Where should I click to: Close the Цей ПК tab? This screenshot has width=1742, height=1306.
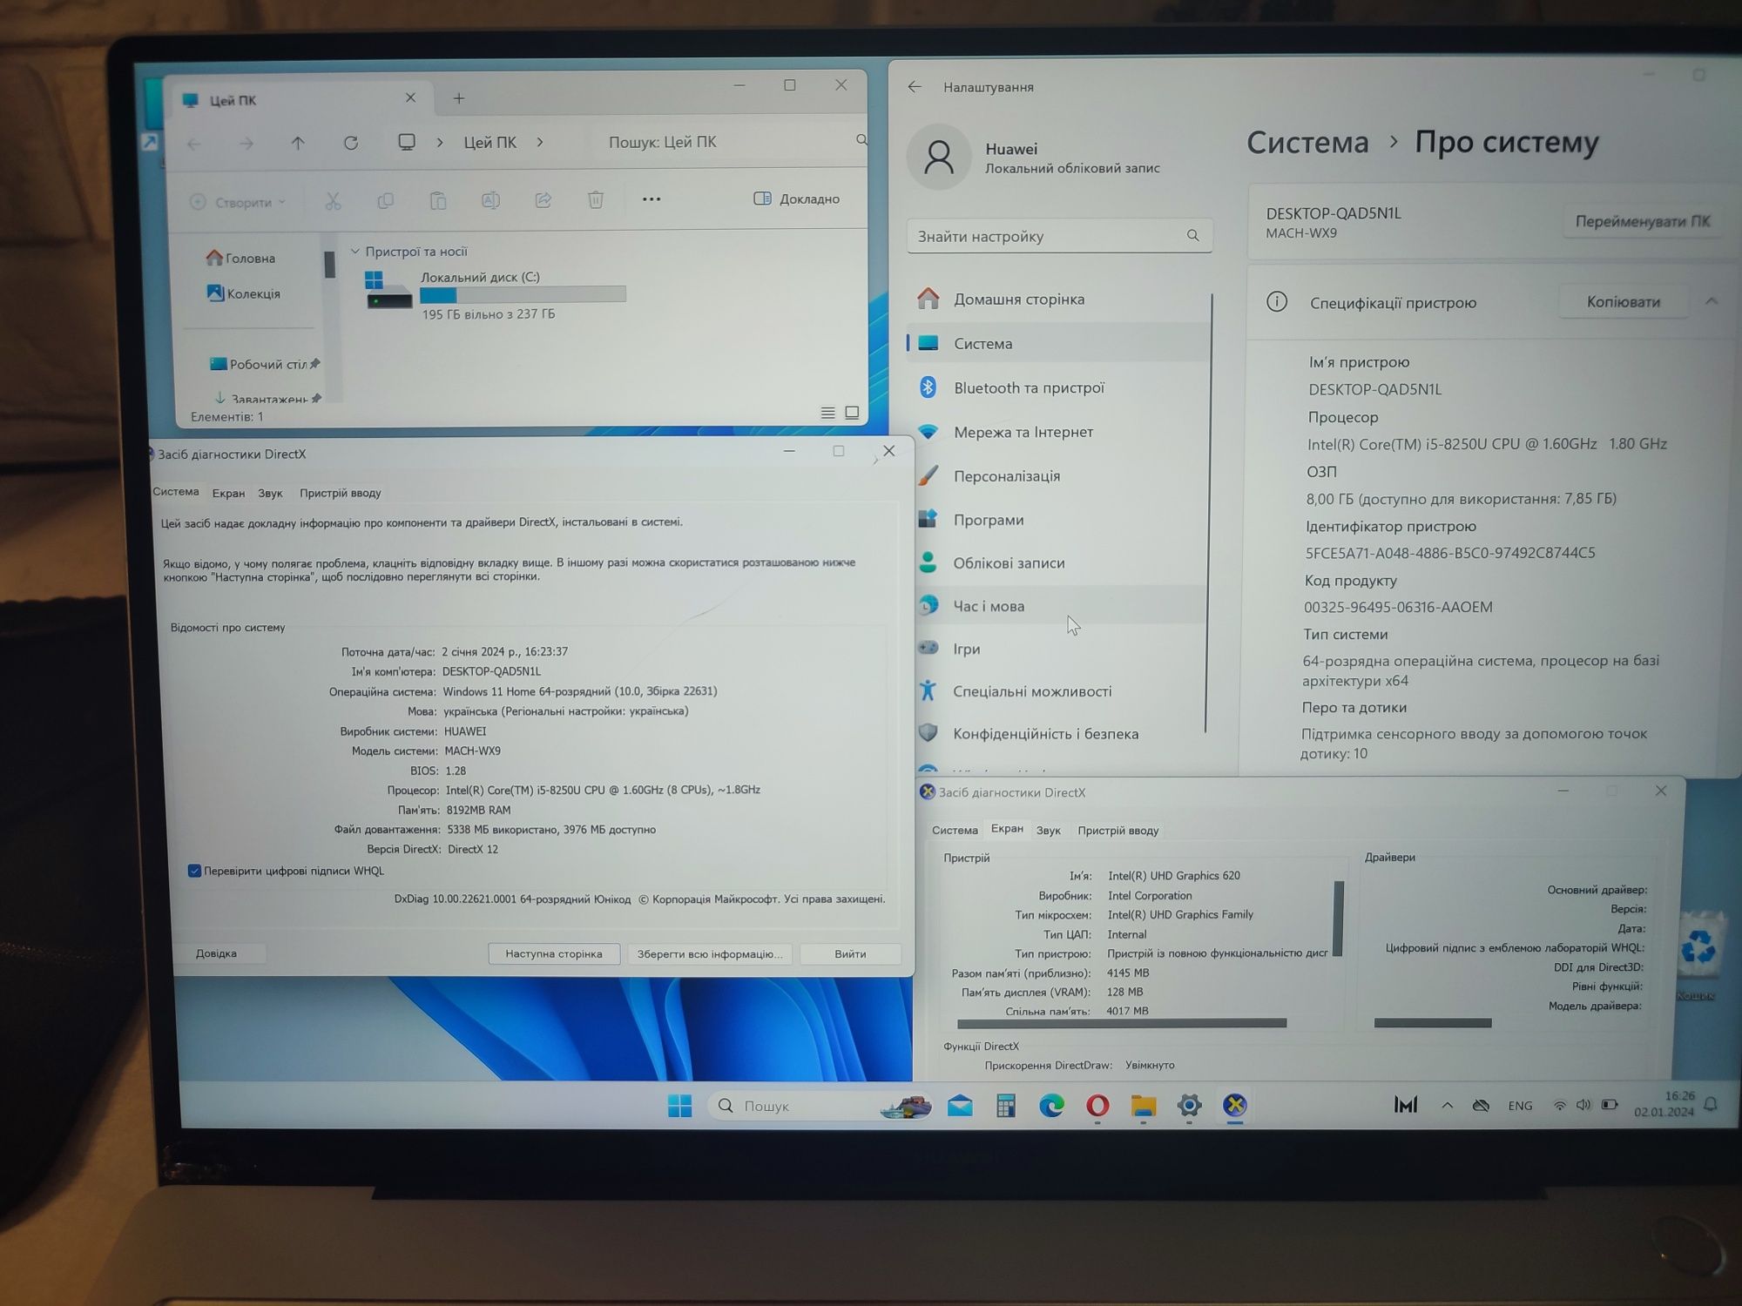pyautogui.click(x=410, y=98)
